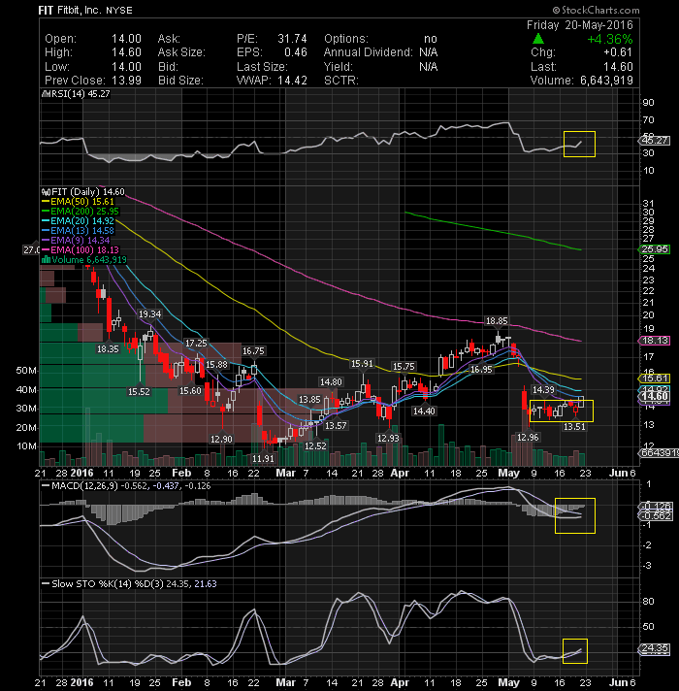Click the EPS value 0.46
The width and height of the screenshot is (679, 691).
pyautogui.click(x=296, y=52)
